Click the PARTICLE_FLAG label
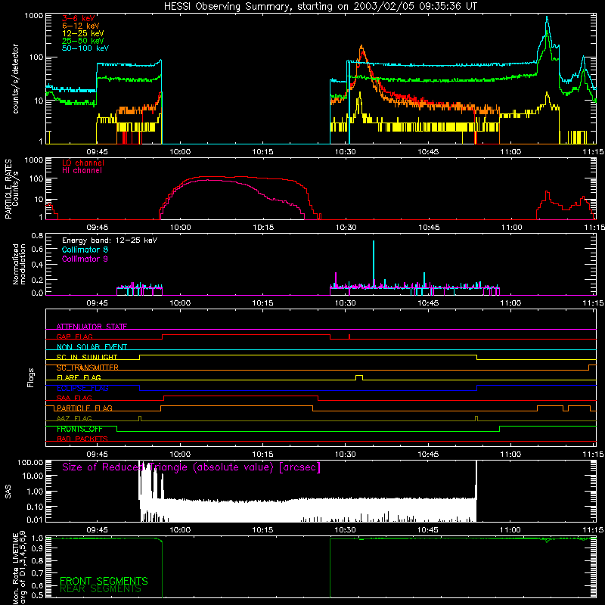 (85, 408)
